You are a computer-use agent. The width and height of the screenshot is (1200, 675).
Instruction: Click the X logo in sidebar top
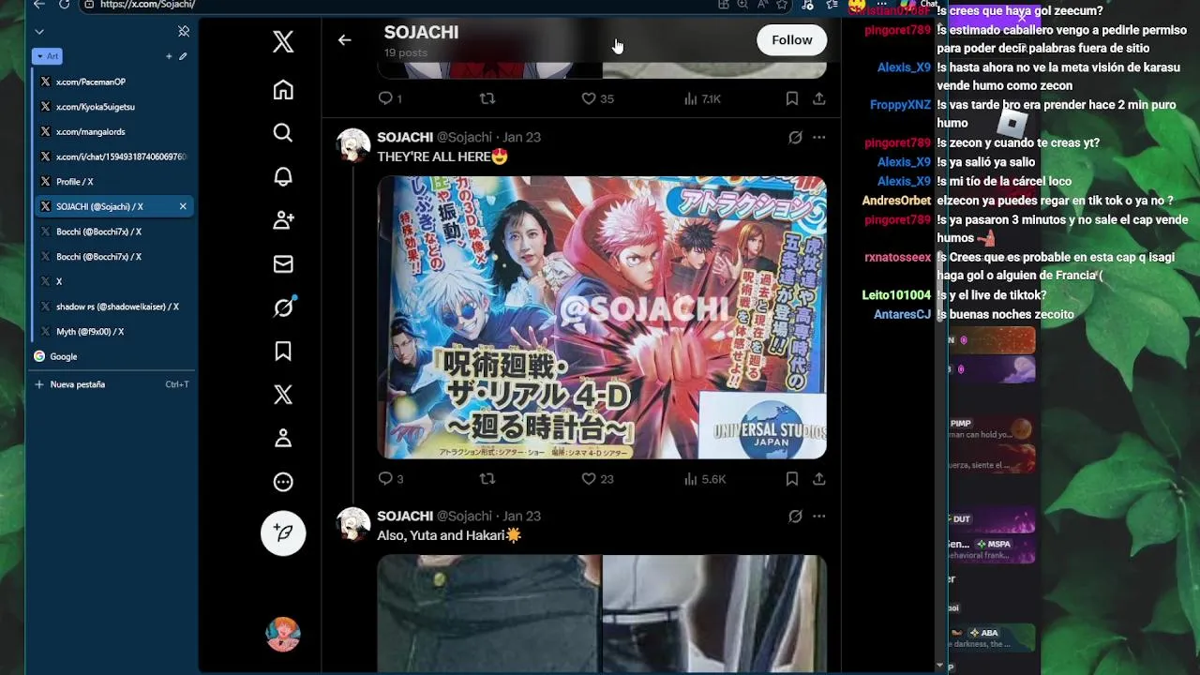pyautogui.click(x=283, y=41)
